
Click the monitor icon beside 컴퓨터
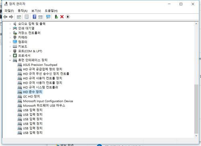coord(15,42)
